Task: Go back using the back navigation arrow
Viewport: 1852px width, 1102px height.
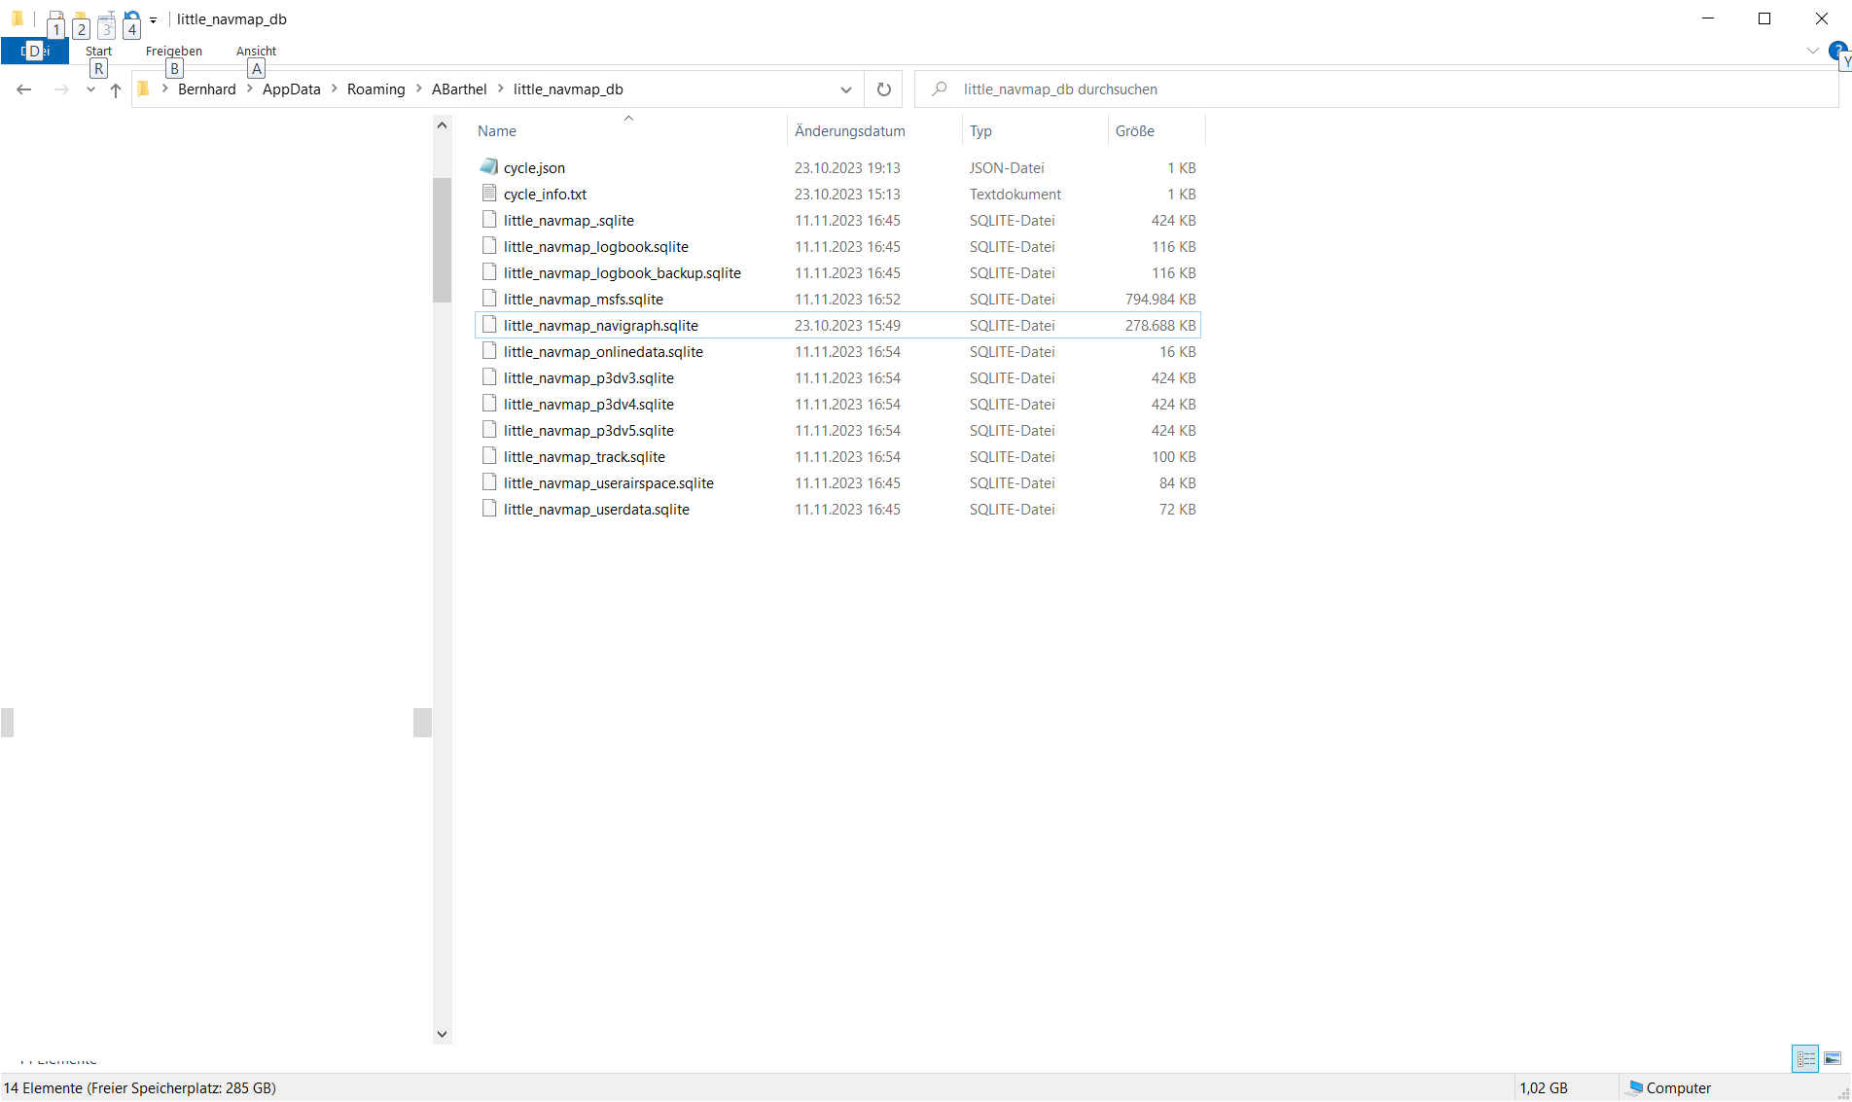Action: pyautogui.click(x=23, y=89)
